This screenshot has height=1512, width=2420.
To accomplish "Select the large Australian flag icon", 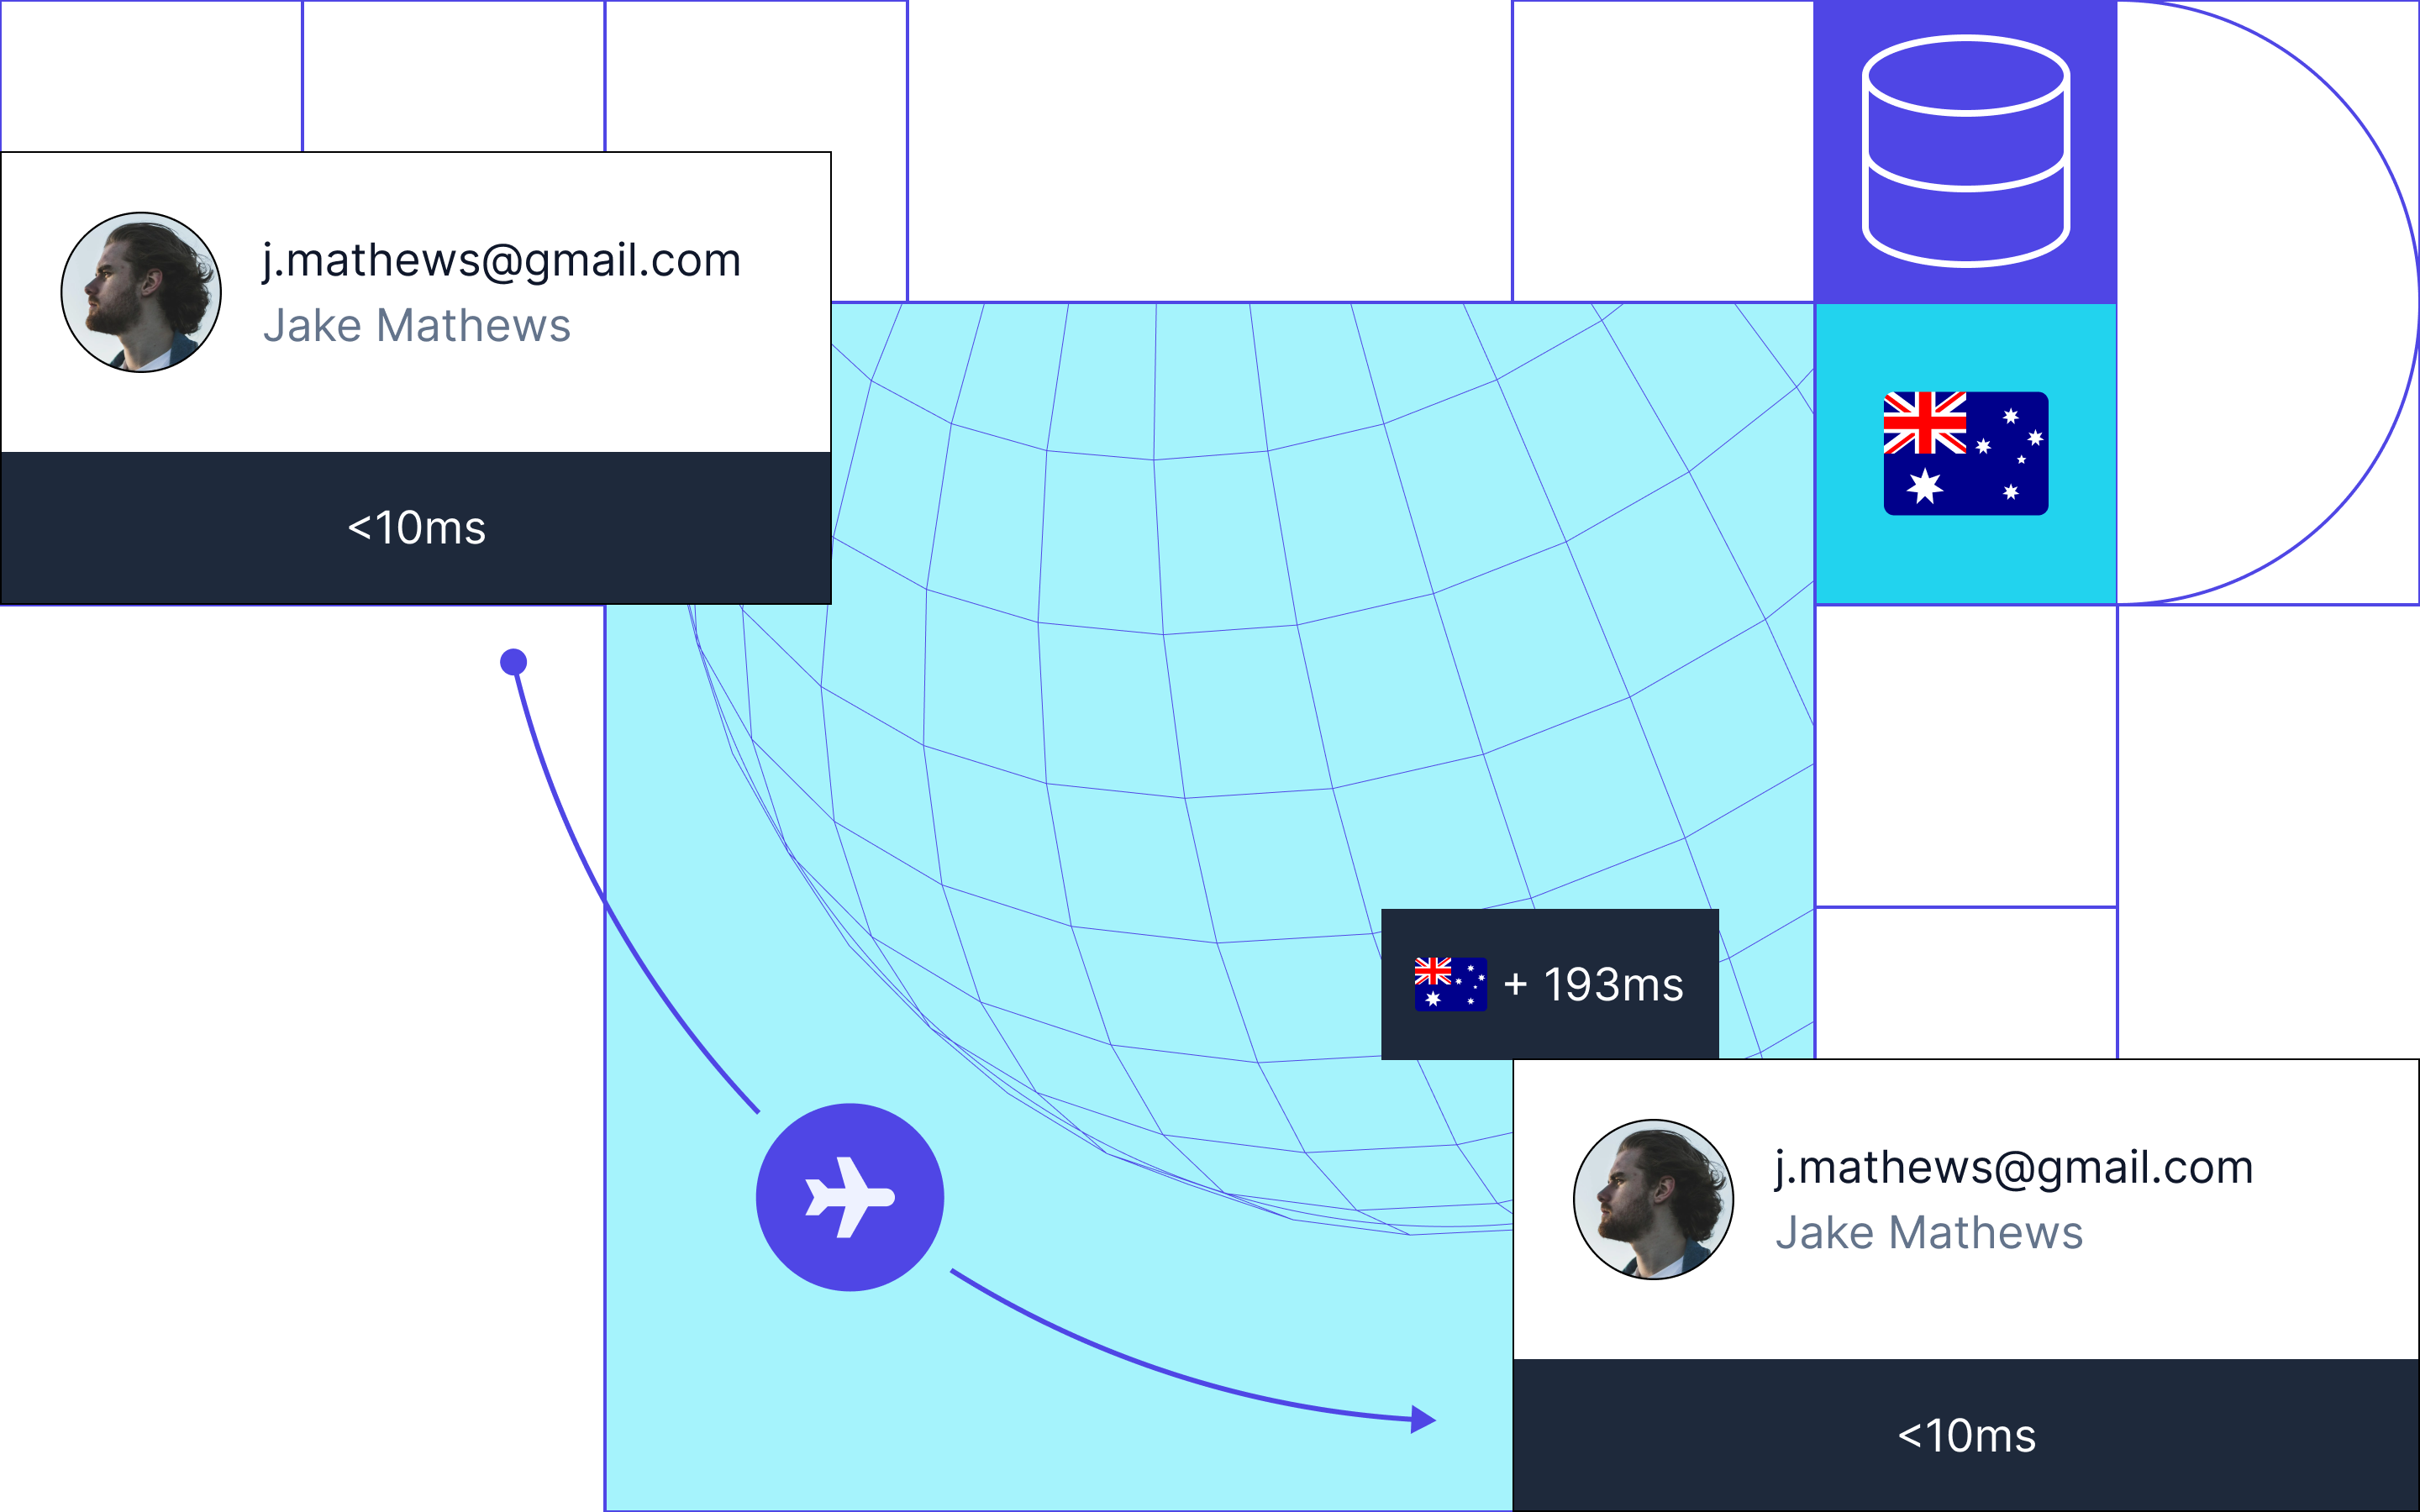I will pos(1965,453).
